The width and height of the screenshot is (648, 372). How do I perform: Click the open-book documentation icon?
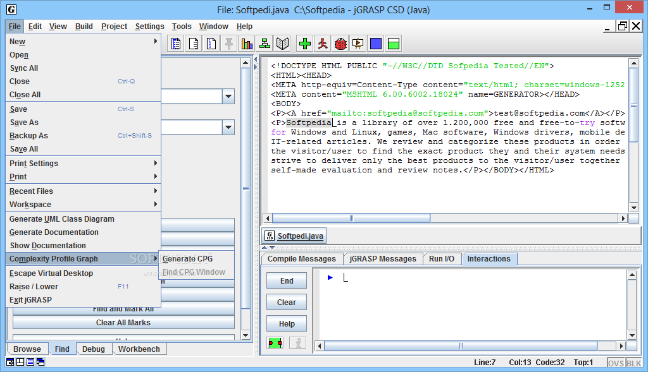pyautogui.click(x=283, y=44)
